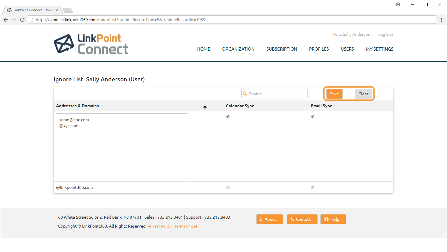The image size is (447, 252).
Task: Click the 'Ignore List: Sally Anderson (User)' heading
Action: (99, 79)
